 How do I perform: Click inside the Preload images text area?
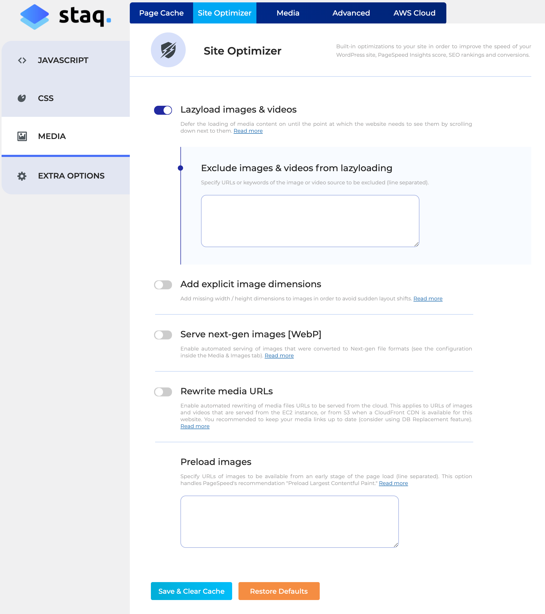[289, 521]
